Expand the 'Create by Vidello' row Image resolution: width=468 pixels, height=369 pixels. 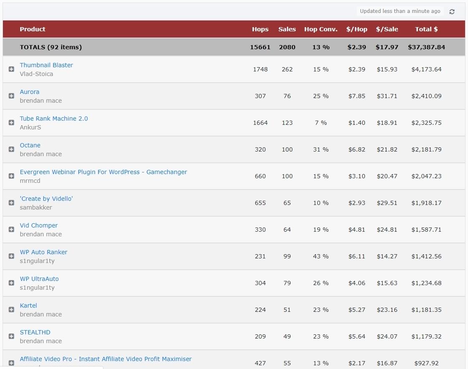(x=11, y=202)
